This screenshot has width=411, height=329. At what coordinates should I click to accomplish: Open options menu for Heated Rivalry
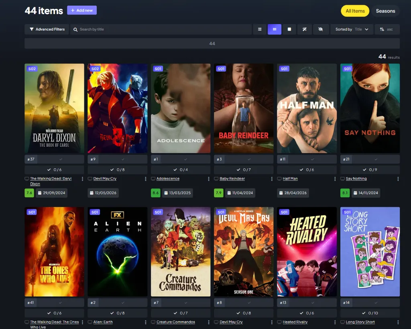[335, 322]
